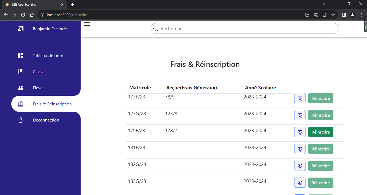
Task: Open the browser profile avatar menu
Action: click(x=352, y=15)
